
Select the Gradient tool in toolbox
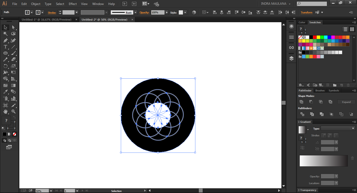13,85
